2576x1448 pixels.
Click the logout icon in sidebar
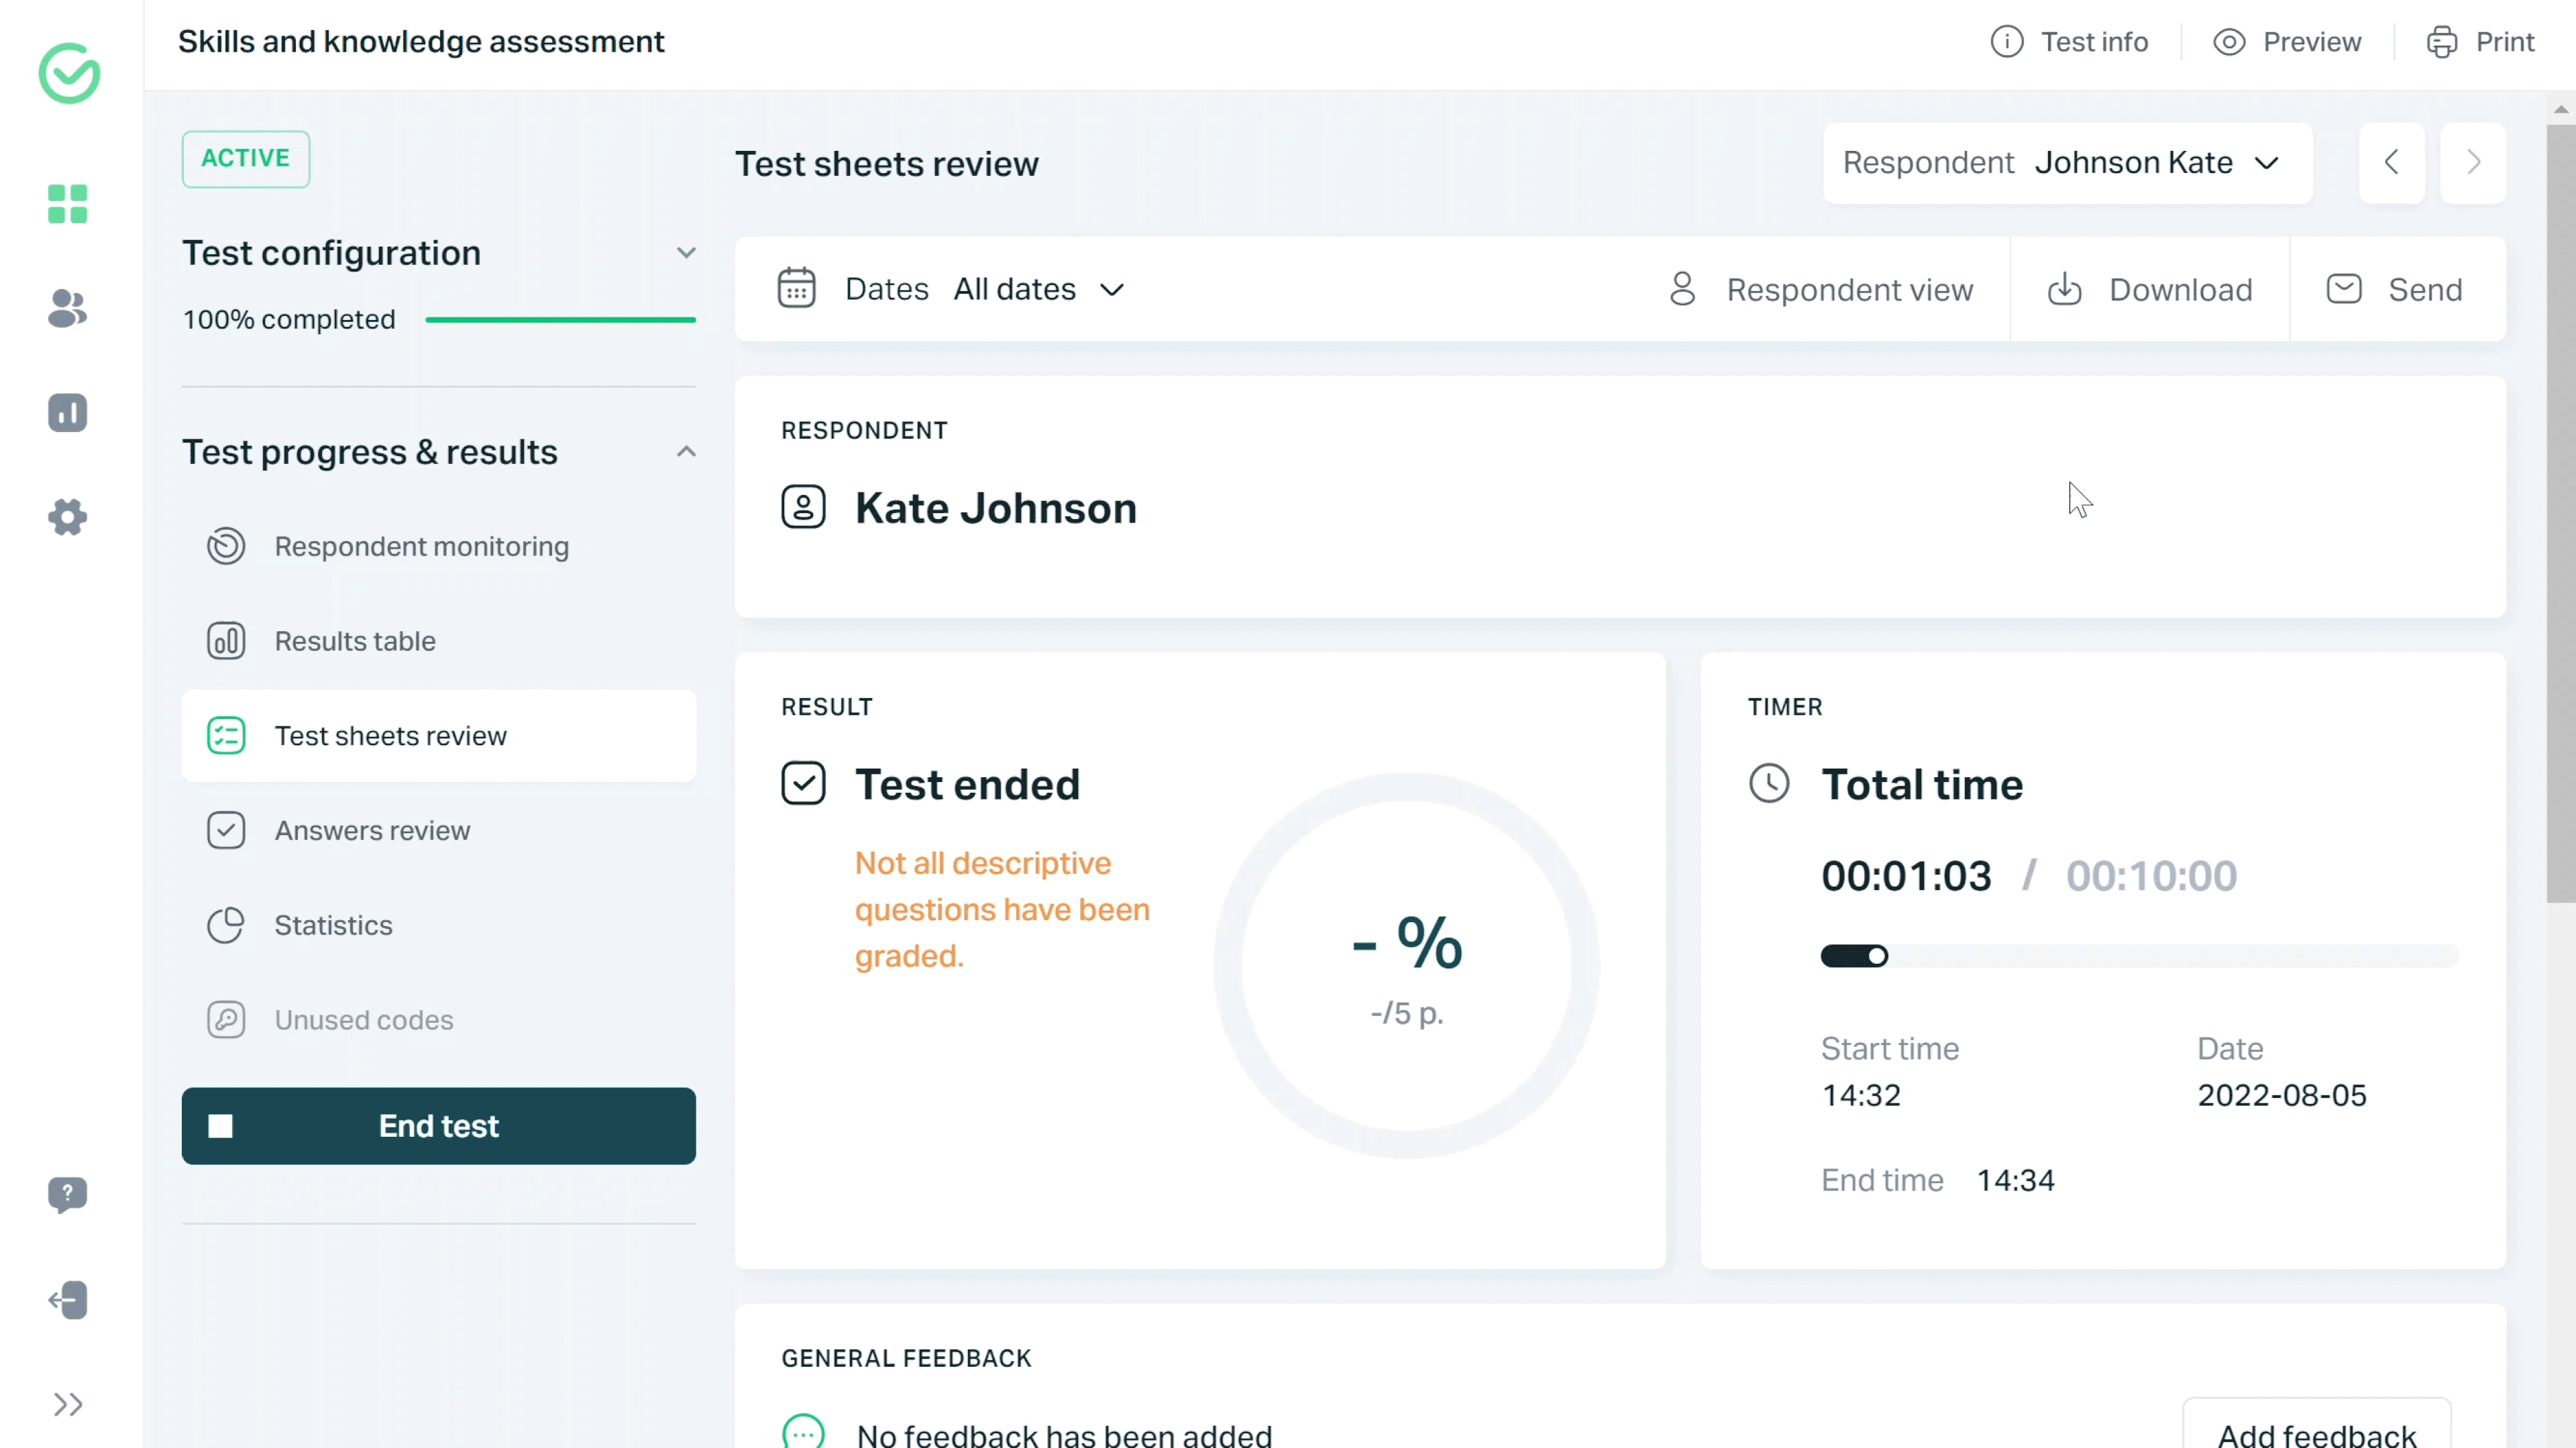coord(67,1299)
